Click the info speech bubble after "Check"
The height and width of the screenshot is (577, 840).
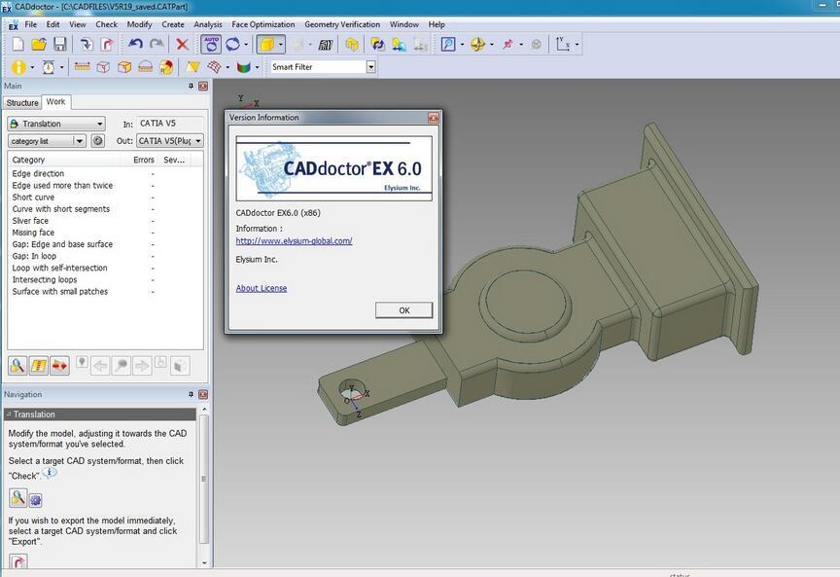[x=50, y=474]
